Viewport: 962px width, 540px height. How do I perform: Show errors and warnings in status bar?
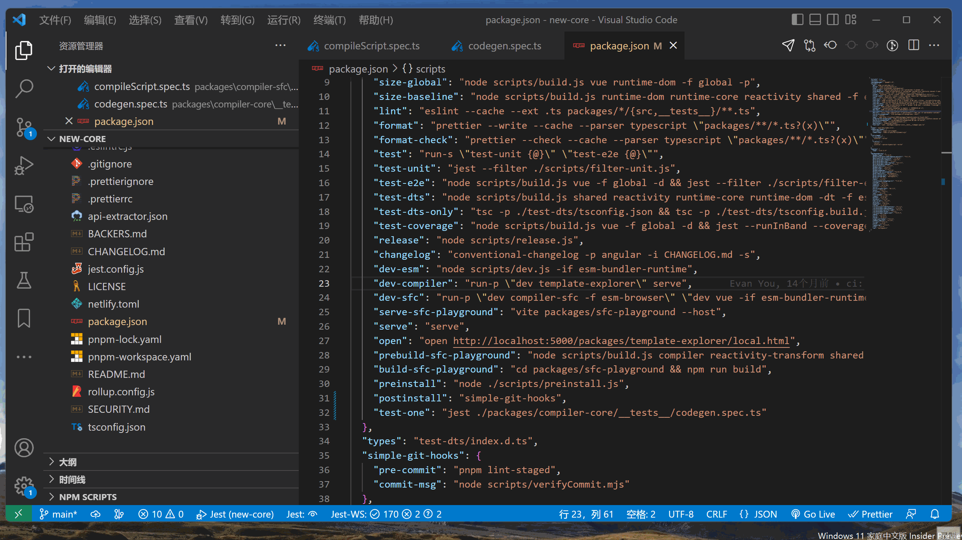point(161,514)
